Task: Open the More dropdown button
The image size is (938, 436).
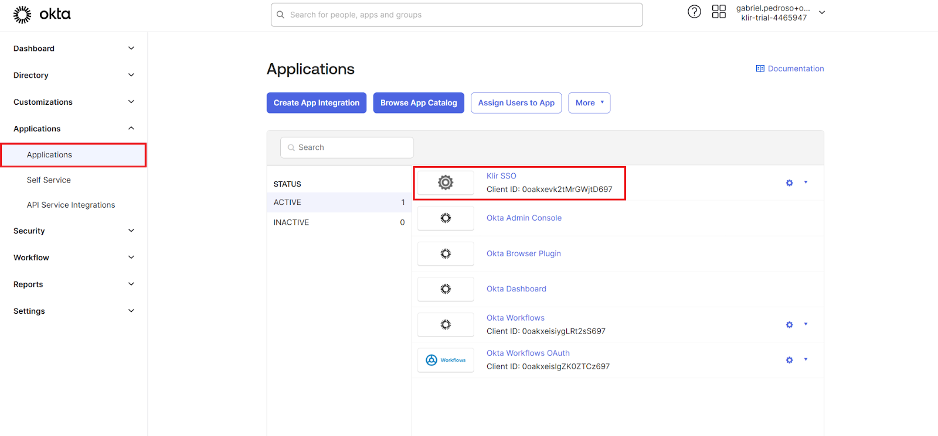Action: coord(589,103)
